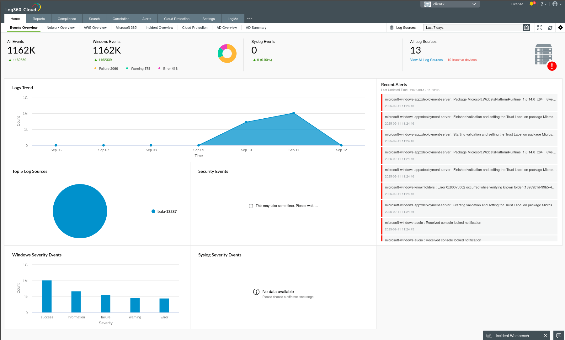Click the View All Log Sources link

(x=426, y=60)
